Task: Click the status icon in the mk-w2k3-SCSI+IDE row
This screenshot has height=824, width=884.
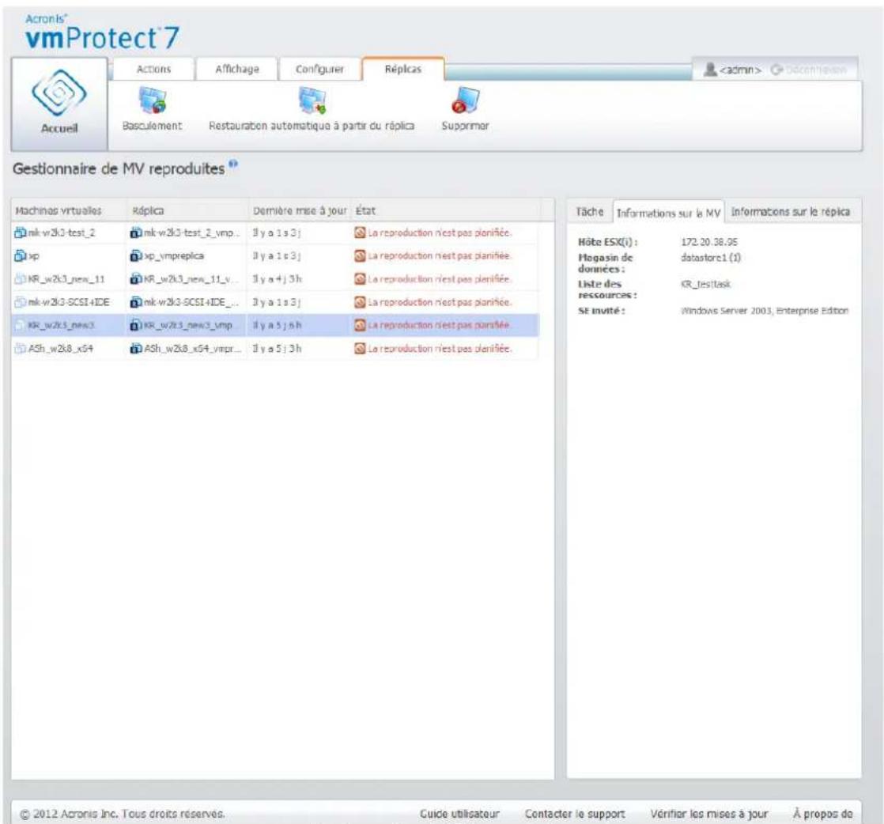Action: [360, 302]
